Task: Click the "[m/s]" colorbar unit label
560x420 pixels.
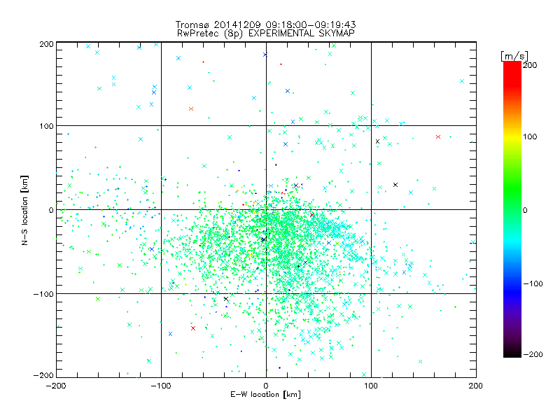Action: coord(514,56)
